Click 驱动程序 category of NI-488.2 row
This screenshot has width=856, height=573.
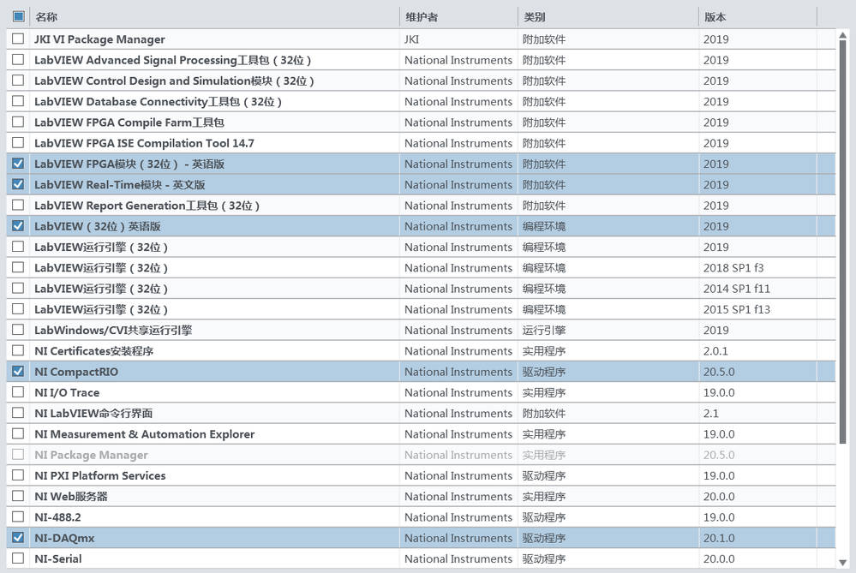click(544, 516)
